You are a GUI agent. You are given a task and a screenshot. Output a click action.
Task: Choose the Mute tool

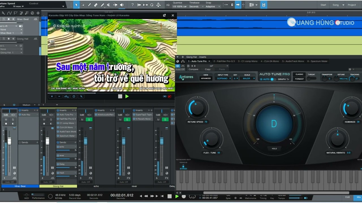coord(109,5)
